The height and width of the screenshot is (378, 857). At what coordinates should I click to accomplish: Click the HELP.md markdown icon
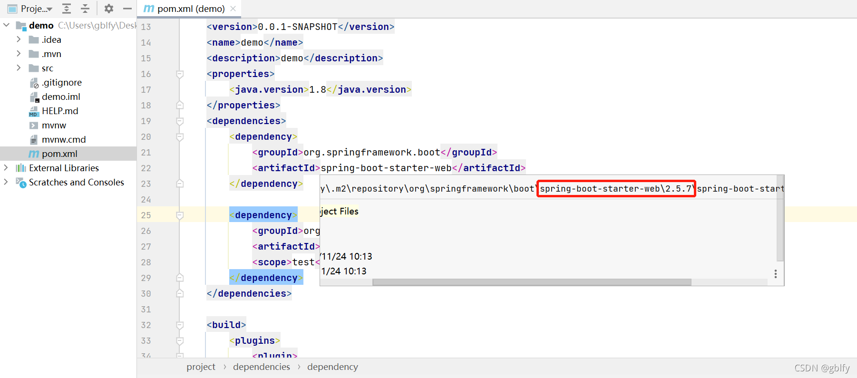coord(33,111)
